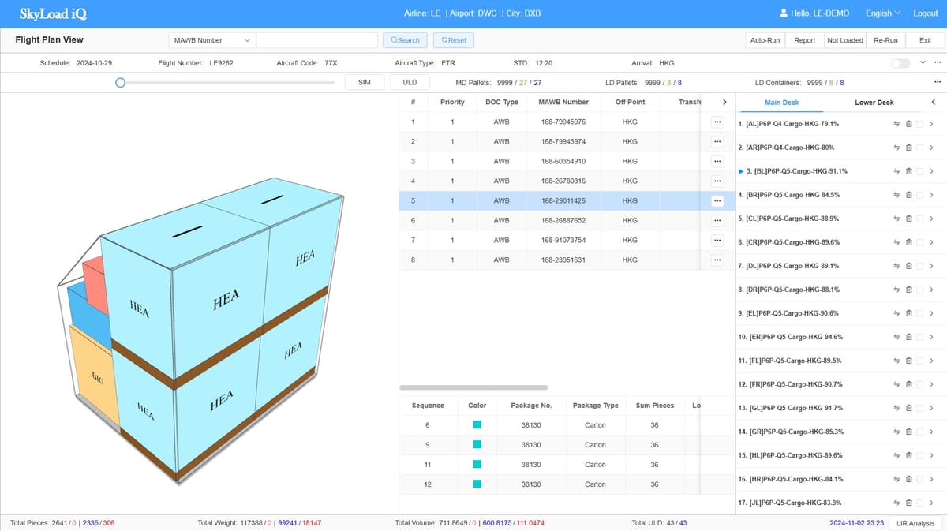Switch to the Lower Deck tab
This screenshot has height=531, width=947.
click(x=874, y=103)
